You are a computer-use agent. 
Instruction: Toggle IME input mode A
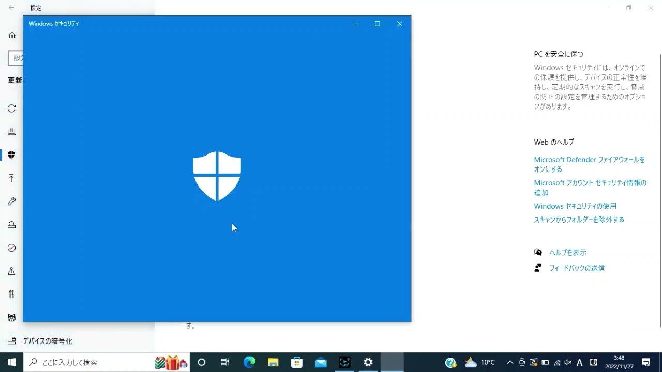coord(580,362)
